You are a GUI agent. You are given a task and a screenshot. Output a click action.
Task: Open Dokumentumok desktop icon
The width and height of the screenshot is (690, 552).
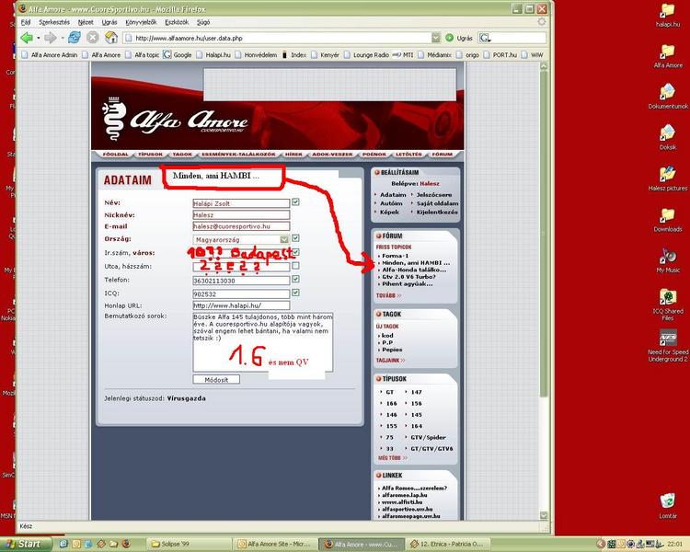click(668, 96)
